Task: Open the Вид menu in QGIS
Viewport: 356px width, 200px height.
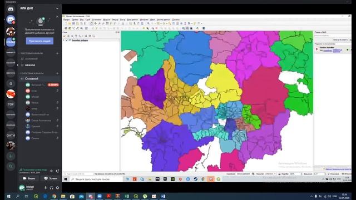Action: [x=82, y=20]
